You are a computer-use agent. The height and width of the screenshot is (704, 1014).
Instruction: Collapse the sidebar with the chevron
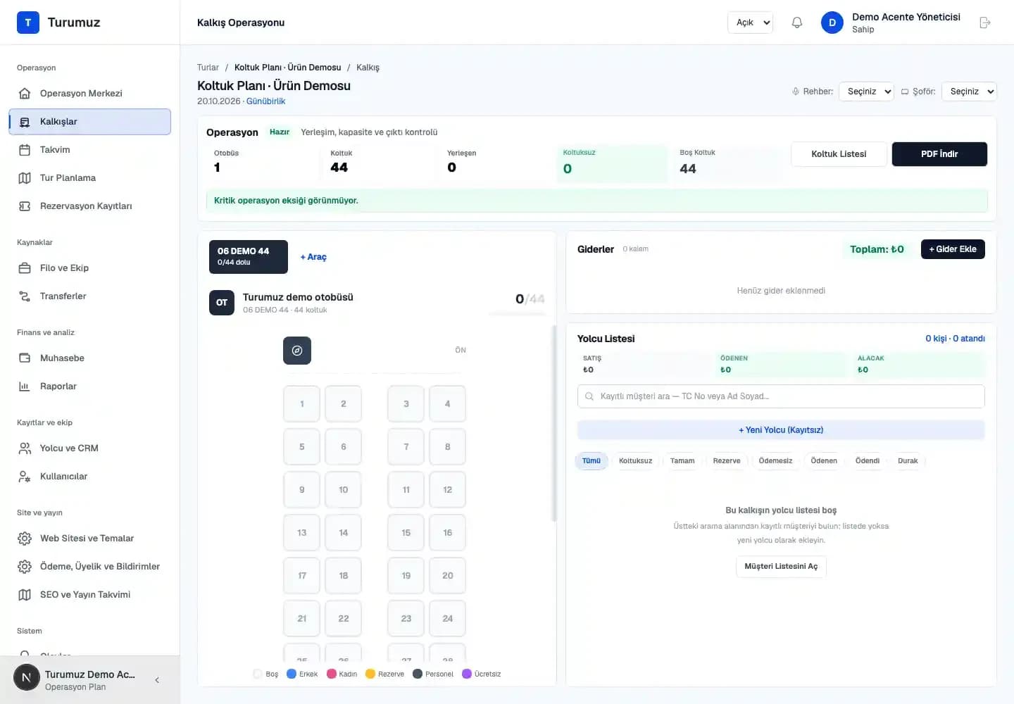point(157,680)
